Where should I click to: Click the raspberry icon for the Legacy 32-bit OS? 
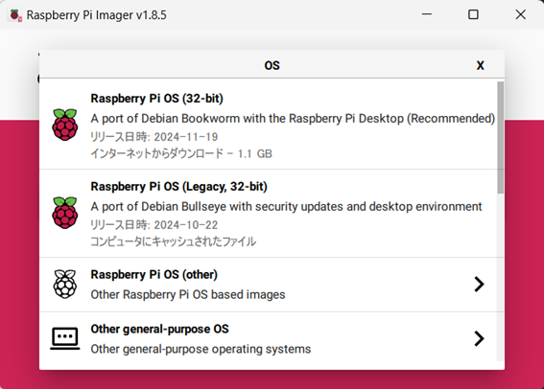coord(65,213)
